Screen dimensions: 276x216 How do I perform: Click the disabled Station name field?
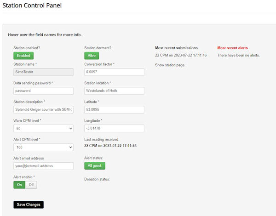43,72
